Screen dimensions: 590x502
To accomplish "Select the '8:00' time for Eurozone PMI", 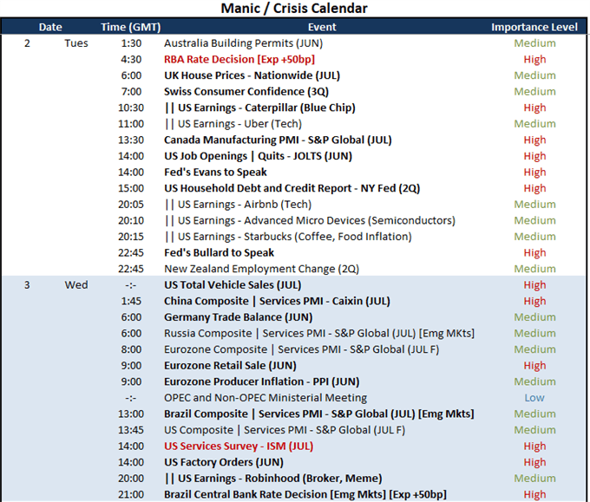I will 131,349.
